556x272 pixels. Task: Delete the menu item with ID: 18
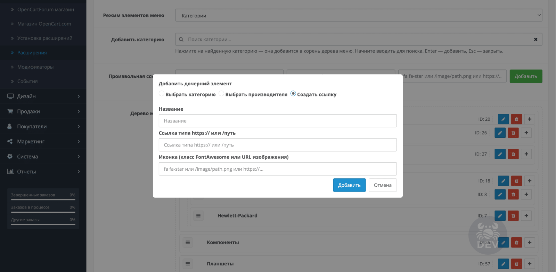(x=516, y=180)
